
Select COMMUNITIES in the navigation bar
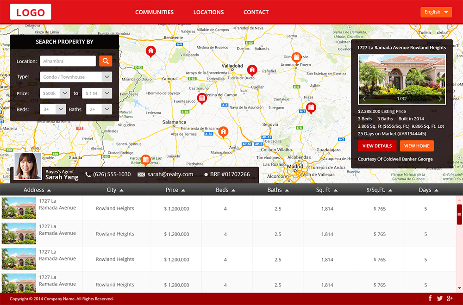154,12
